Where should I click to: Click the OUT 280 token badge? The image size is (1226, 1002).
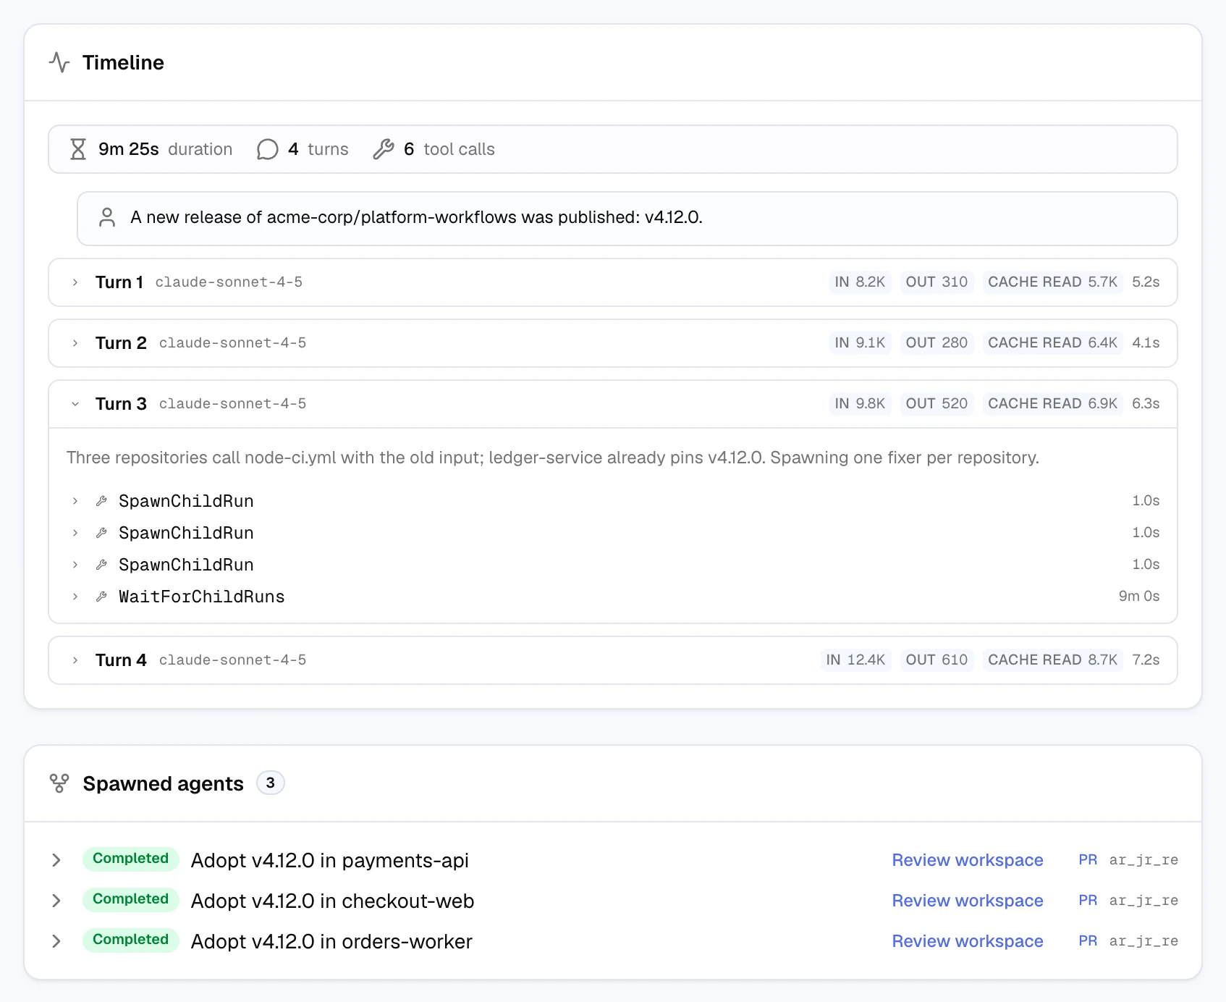[x=937, y=343]
